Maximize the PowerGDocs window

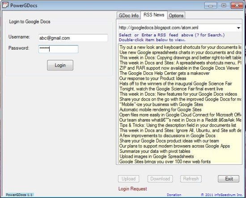pos(224,6)
